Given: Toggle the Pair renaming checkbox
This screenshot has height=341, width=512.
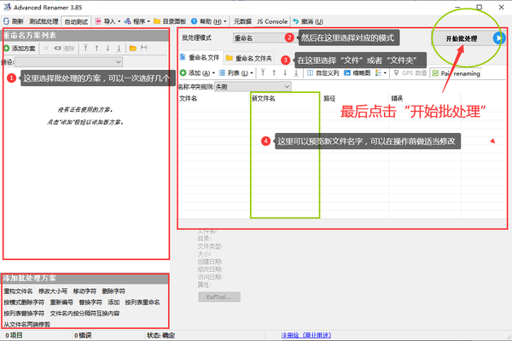Looking at the screenshot, I should pyautogui.click(x=456, y=73).
